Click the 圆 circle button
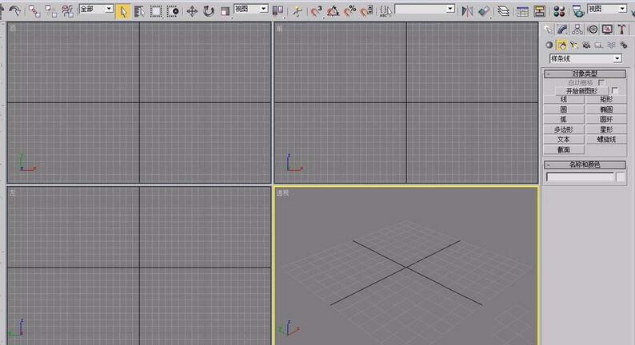 click(x=564, y=109)
